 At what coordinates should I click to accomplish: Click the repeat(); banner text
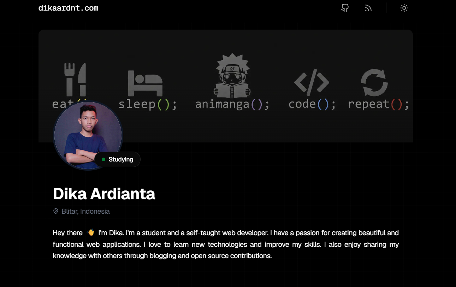coord(378,104)
